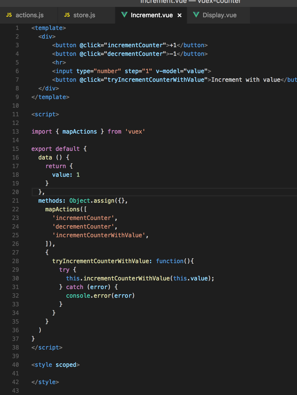Click the closing </style> tag
Image resolution: width=297 pixels, height=395 pixels.
coord(45,382)
